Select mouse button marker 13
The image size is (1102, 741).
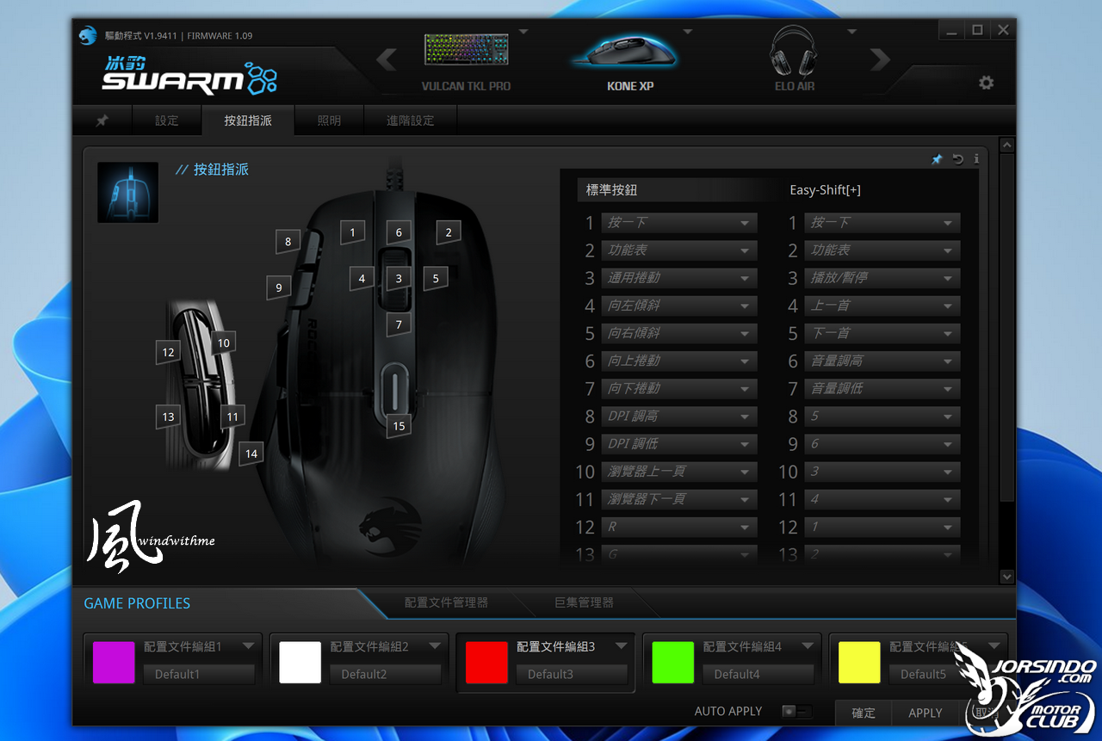168,417
